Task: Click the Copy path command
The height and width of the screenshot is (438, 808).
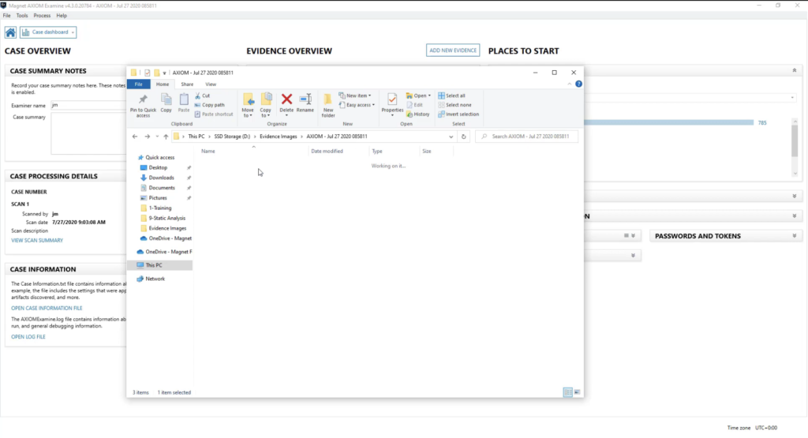Action: (x=210, y=105)
